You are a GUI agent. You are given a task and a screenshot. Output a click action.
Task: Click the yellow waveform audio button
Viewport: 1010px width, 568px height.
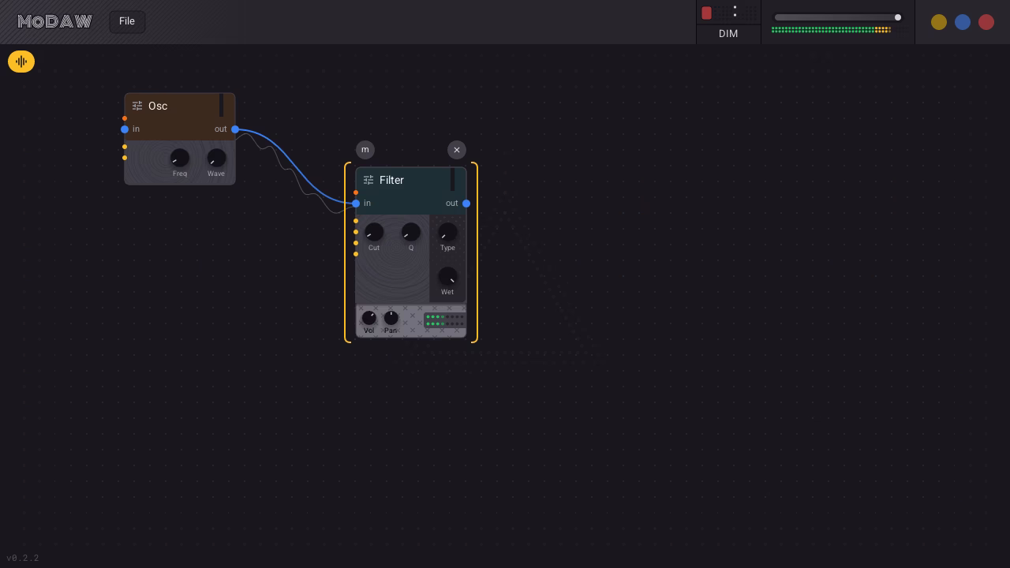pos(21,62)
